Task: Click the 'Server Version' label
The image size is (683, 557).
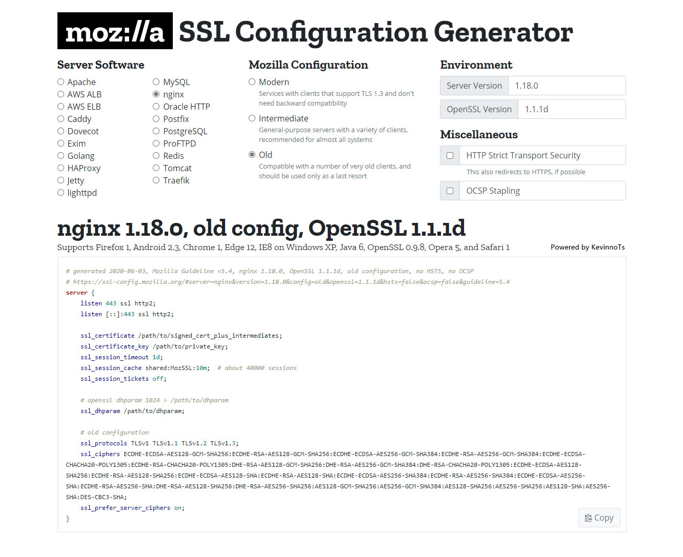Action: coord(474,86)
